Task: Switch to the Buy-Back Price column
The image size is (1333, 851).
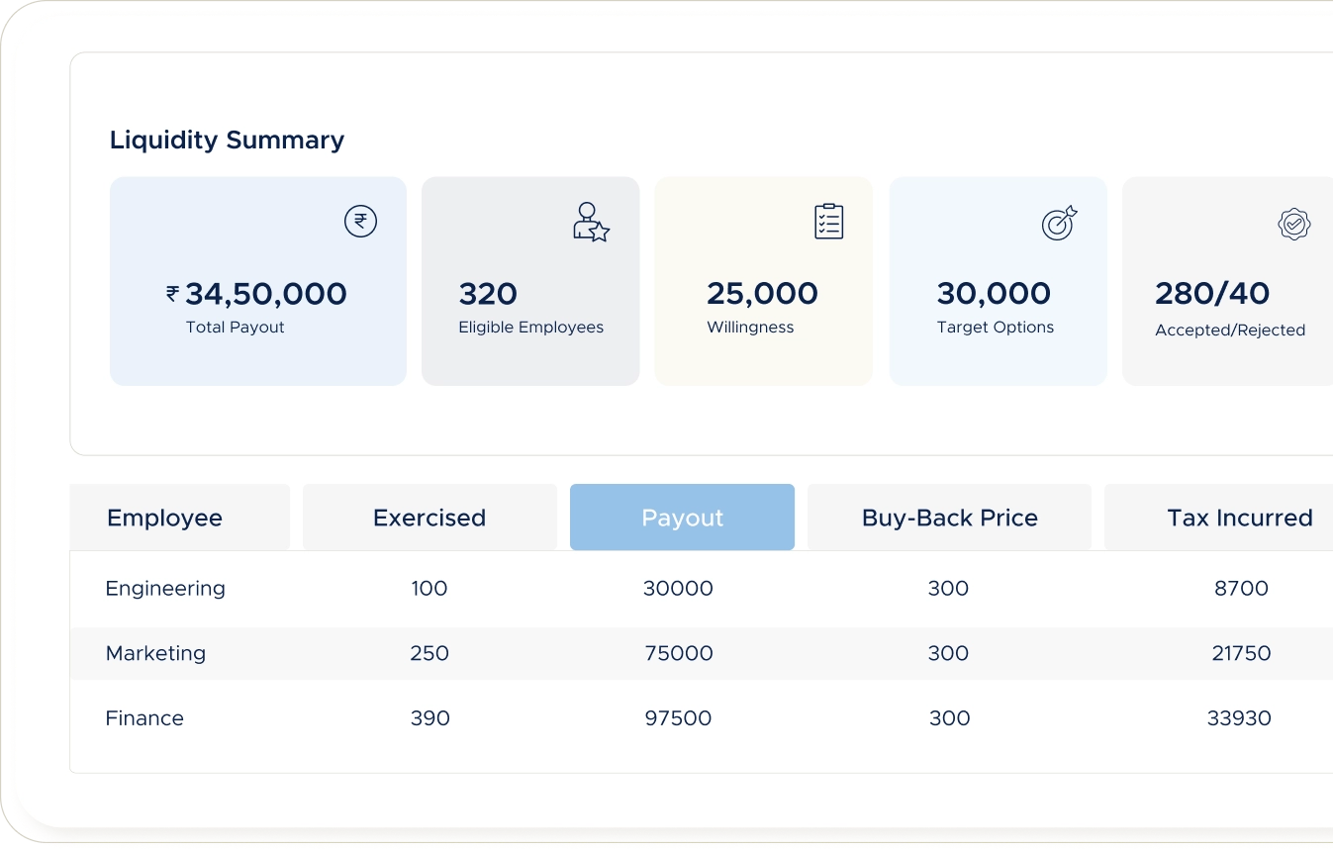Action: coord(949,518)
